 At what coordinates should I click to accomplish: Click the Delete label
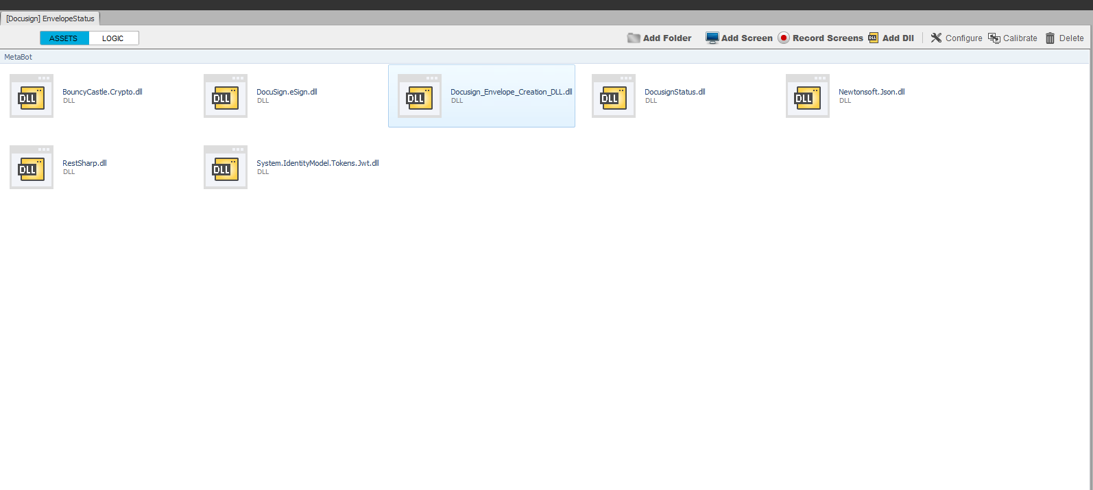(1071, 38)
